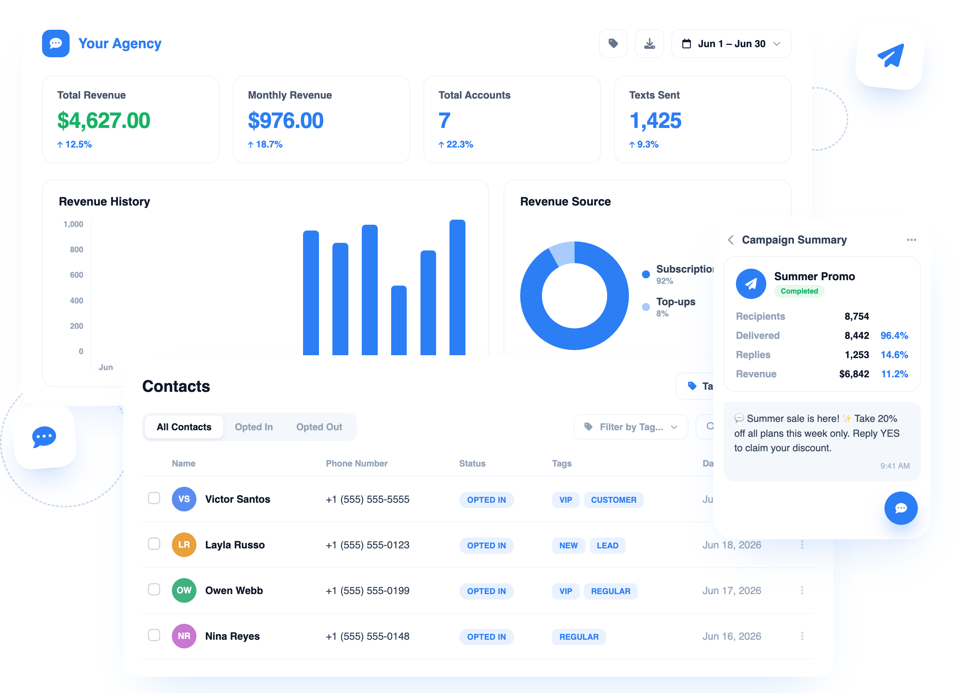Open more options for Nina Reyes row

[802, 636]
